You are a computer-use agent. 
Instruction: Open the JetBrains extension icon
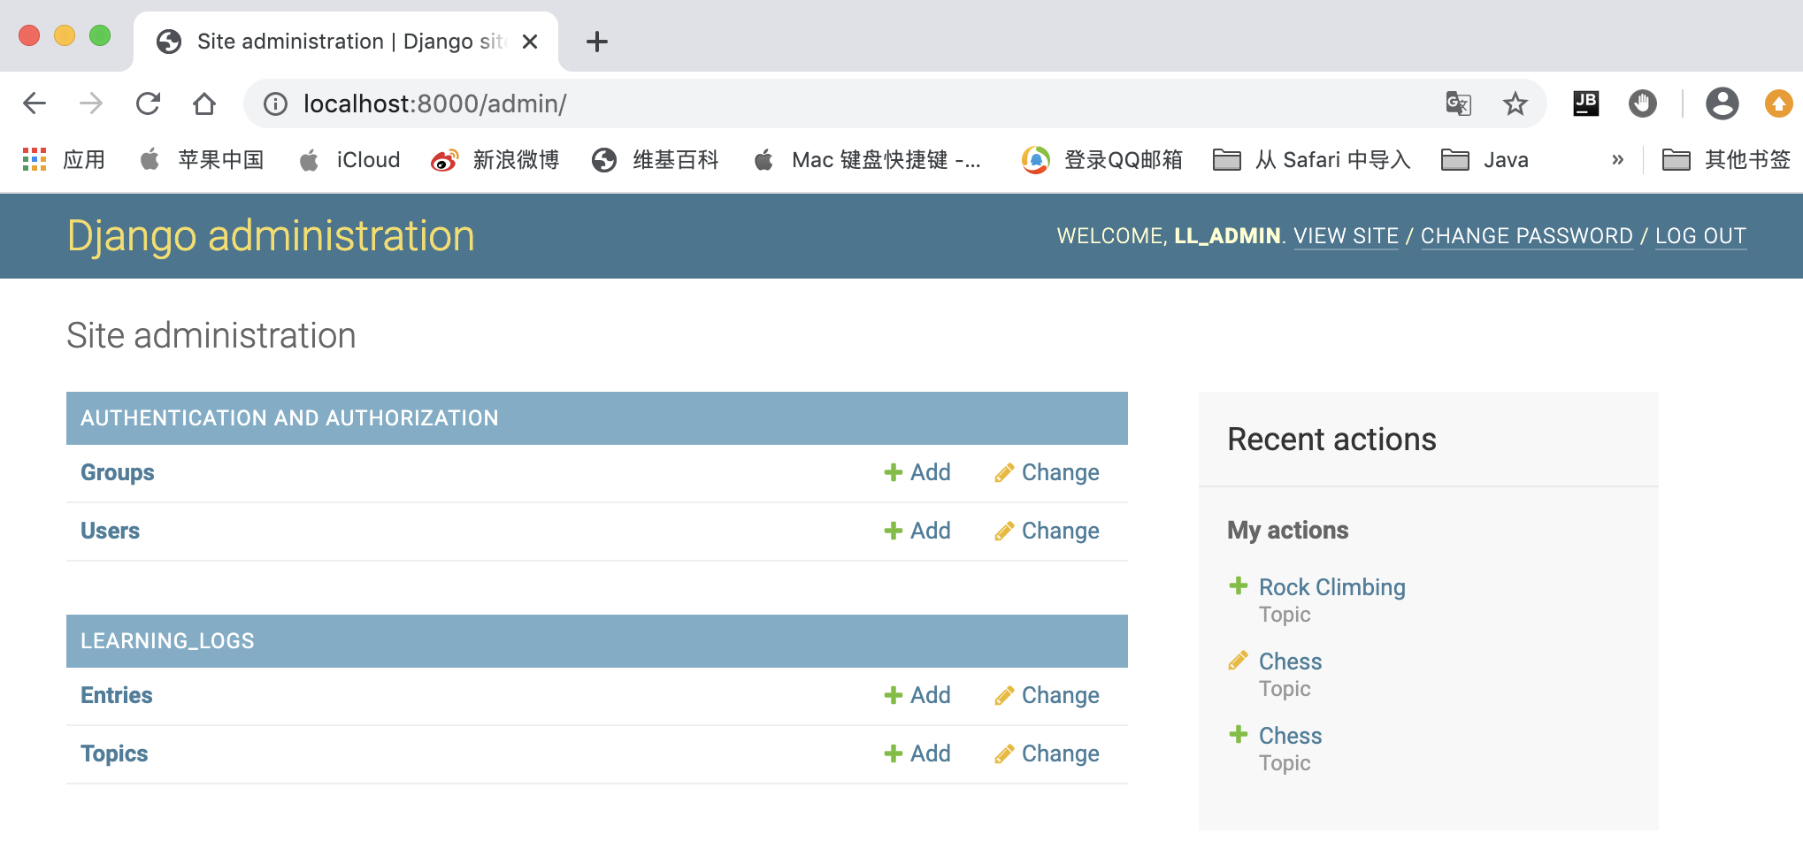pyautogui.click(x=1585, y=103)
